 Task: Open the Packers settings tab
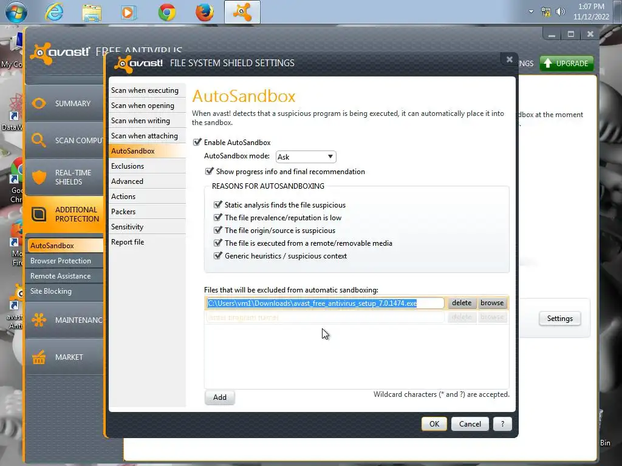pyautogui.click(x=147, y=212)
